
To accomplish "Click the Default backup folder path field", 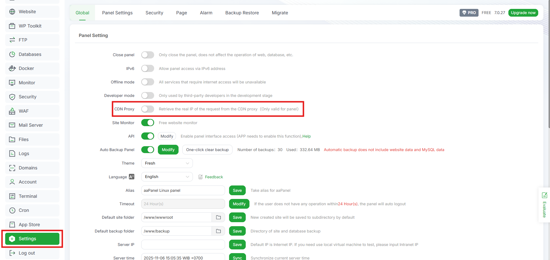I will click(x=177, y=231).
